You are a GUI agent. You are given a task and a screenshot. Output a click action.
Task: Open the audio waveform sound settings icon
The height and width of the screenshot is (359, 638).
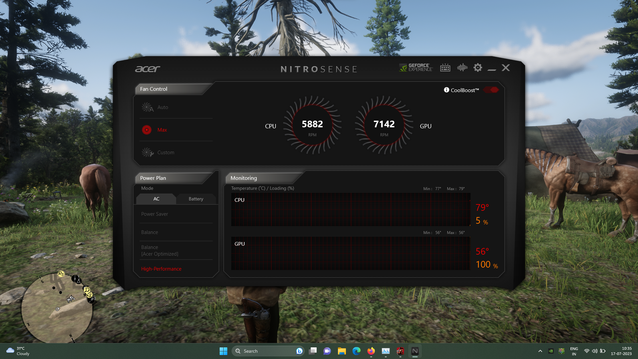tap(462, 68)
